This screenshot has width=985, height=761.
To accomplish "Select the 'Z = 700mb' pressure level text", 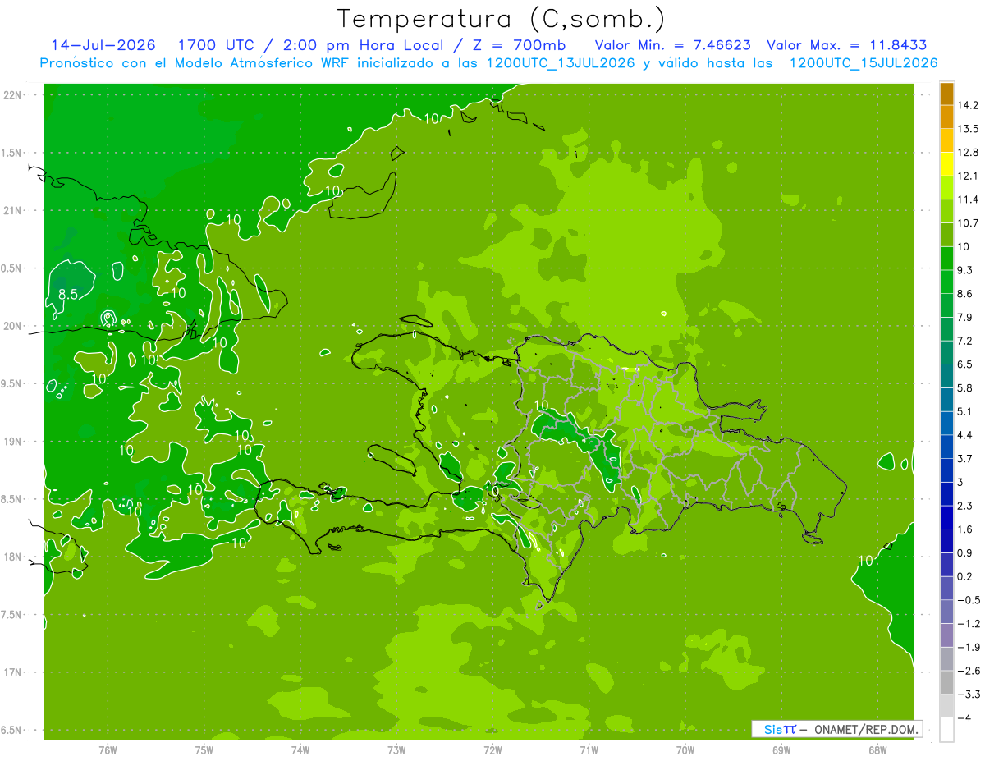I will pyautogui.click(x=520, y=45).
